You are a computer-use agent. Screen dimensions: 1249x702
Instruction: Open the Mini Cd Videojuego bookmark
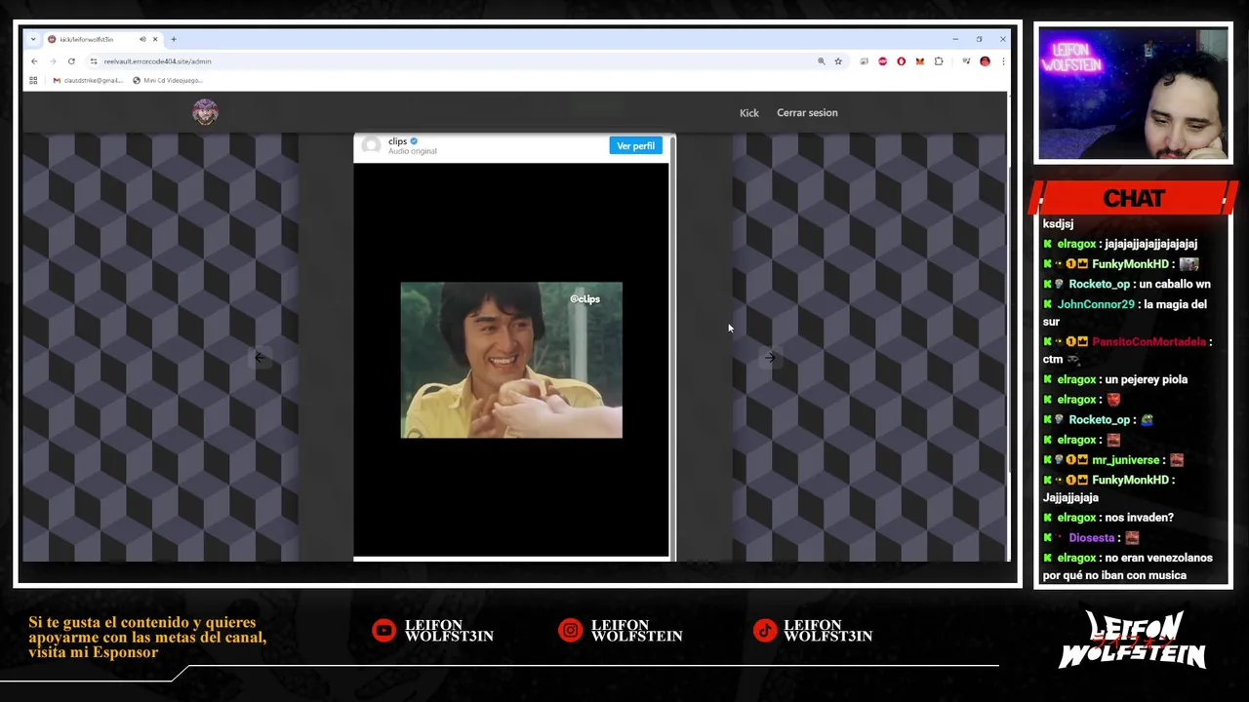pyautogui.click(x=168, y=80)
